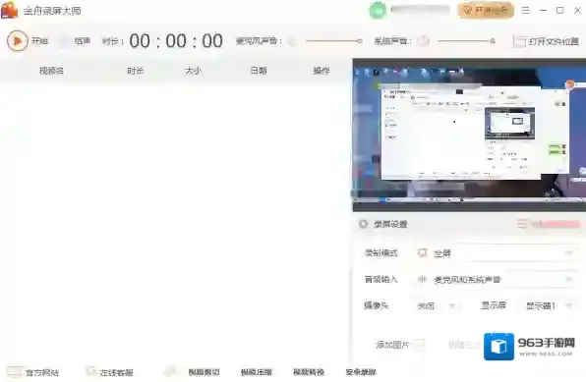Click the 金舟录屏大师 app logo
The width and height of the screenshot is (586, 382).
10,10
